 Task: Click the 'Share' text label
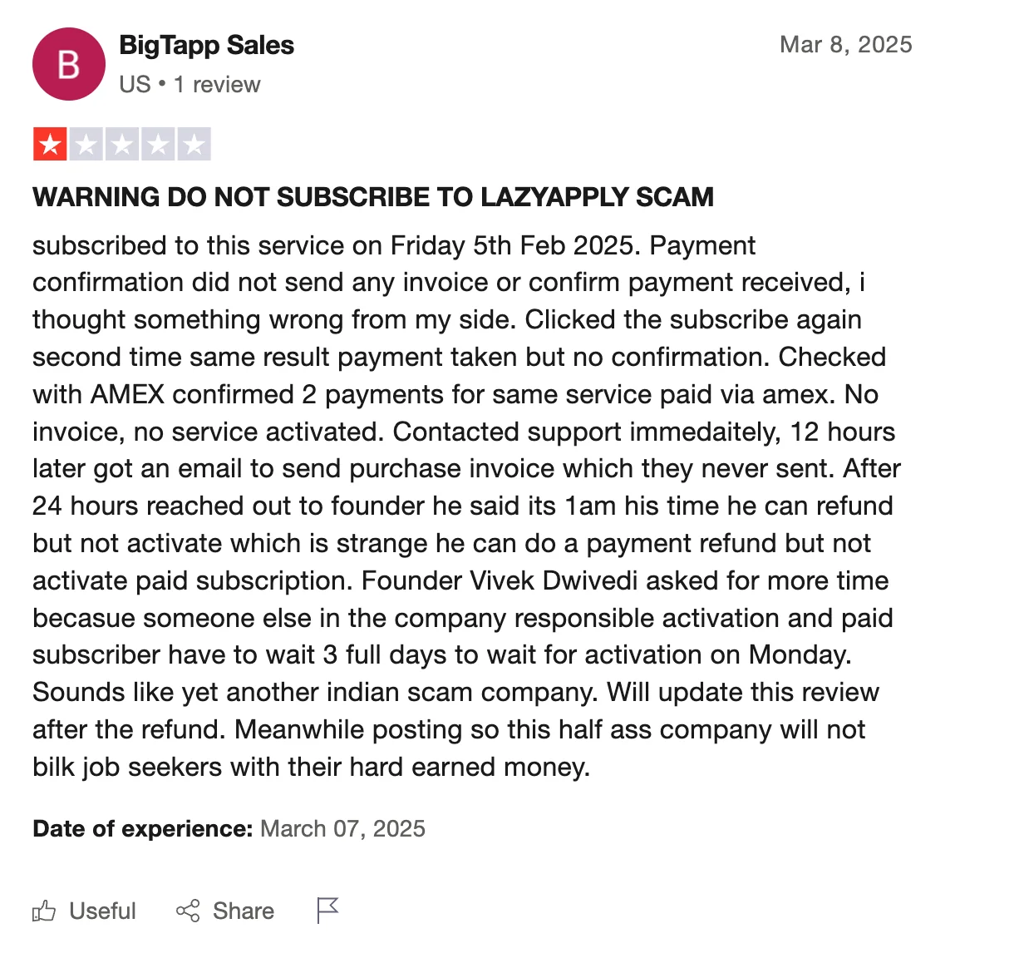point(243,911)
